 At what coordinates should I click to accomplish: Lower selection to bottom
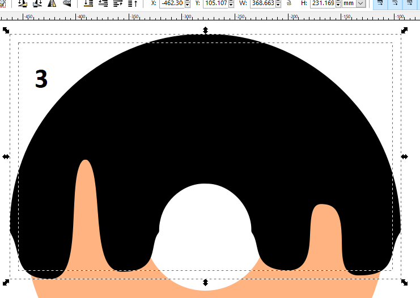pos(88,3)
